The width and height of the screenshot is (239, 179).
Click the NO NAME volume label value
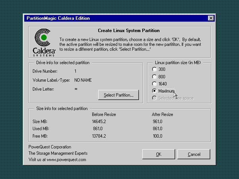coord(83,80)
